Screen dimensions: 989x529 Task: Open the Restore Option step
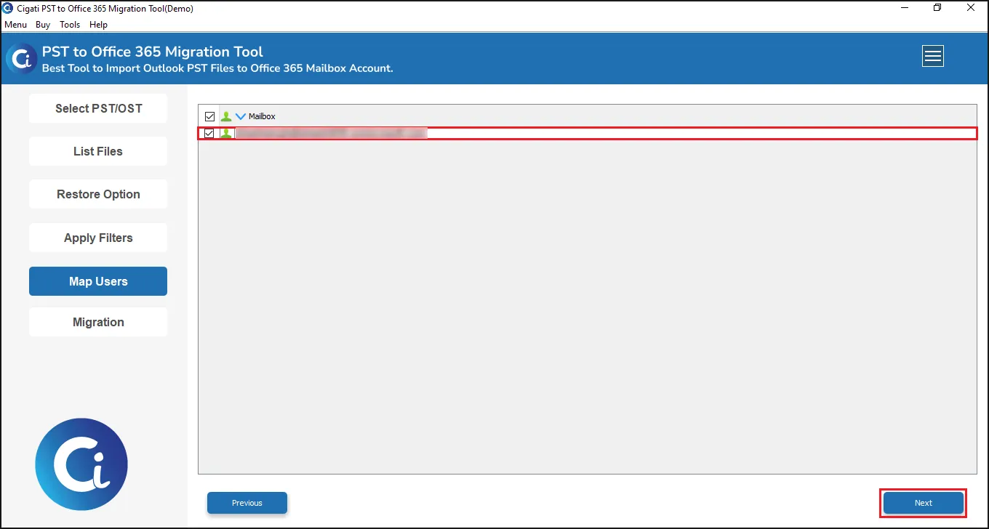coord(98,194)
